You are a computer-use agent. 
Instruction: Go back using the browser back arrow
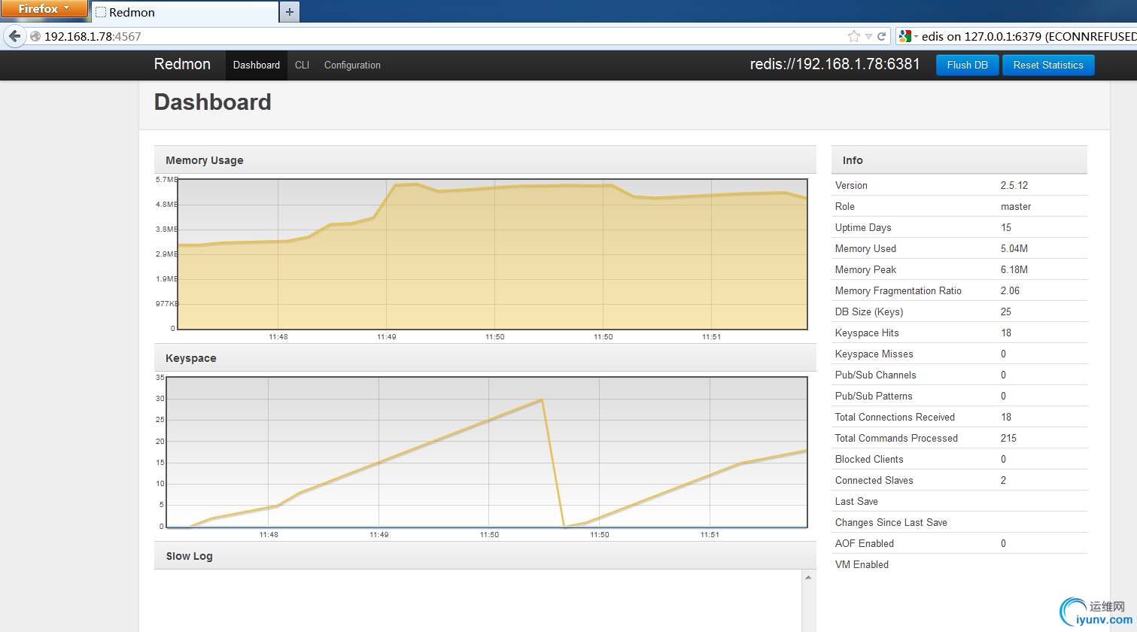[15, 36]
